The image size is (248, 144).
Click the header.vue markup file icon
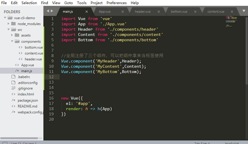pos(20,59)
